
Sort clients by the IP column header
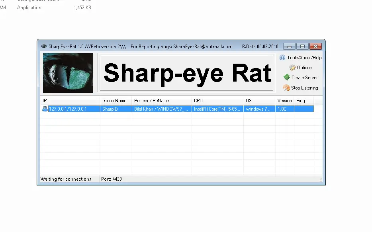point(70,100)
